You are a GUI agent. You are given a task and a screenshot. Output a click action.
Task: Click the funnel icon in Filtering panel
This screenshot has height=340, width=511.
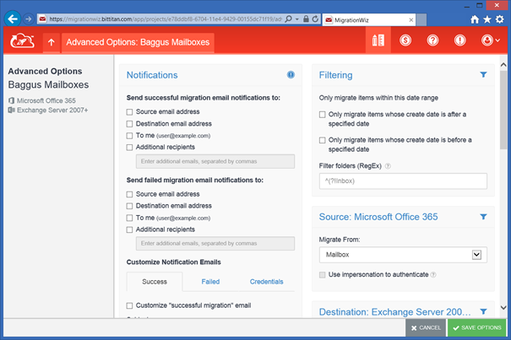tap(483, 75)
